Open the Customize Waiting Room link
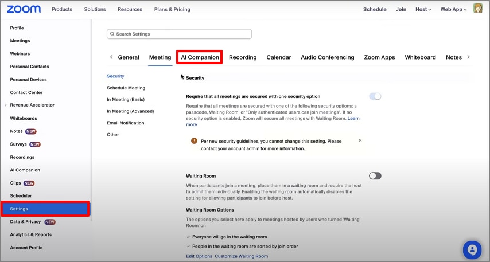Viewport: 490px width, 262px height. pyautogui.click(x=241, y=256)
